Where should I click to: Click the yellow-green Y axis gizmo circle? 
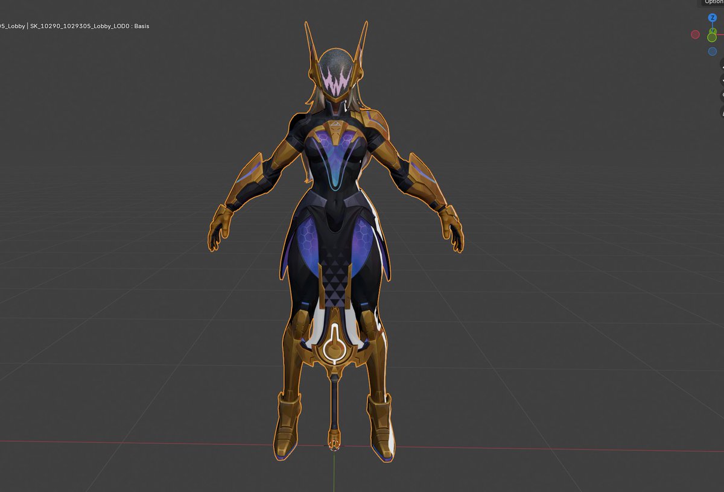click(x=712, y=37)
